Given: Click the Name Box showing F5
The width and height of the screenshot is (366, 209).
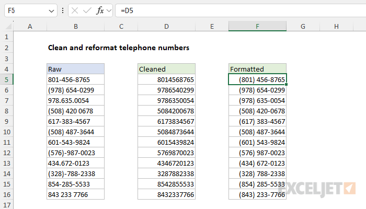Looking at the screenshot, I should pos(31,10).
